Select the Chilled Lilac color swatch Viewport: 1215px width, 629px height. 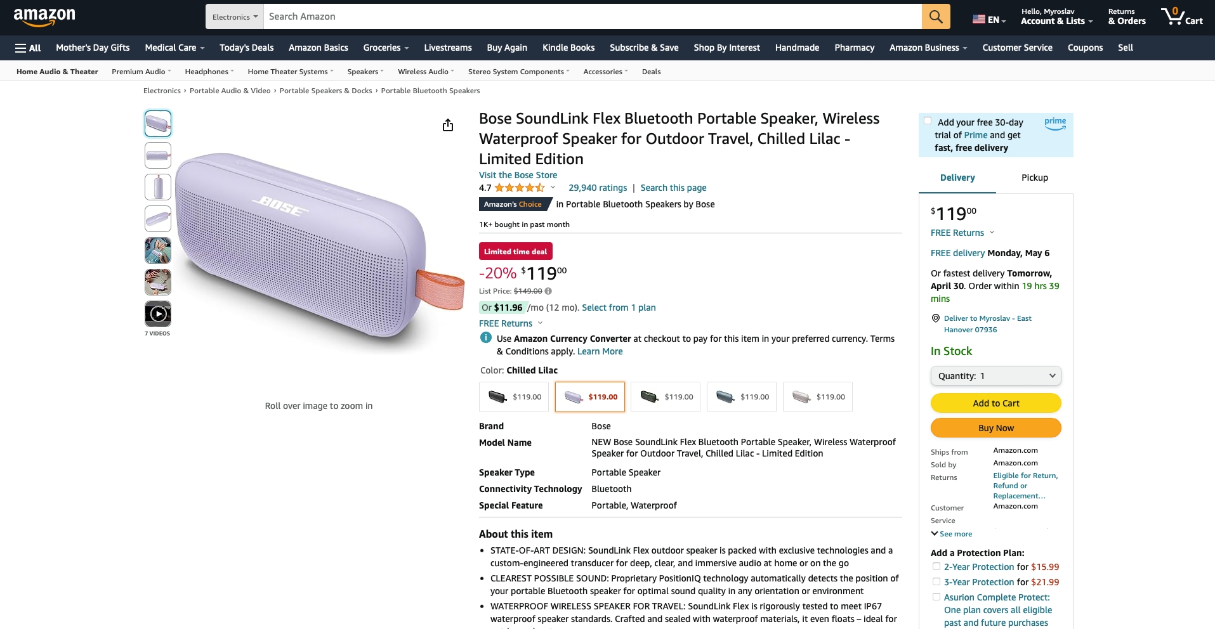coord(590,397)
